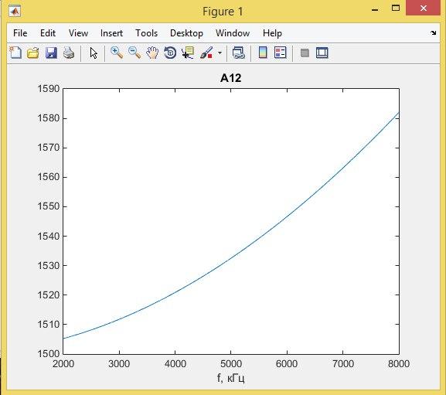Click the y-axis tick label 1590

49,89
